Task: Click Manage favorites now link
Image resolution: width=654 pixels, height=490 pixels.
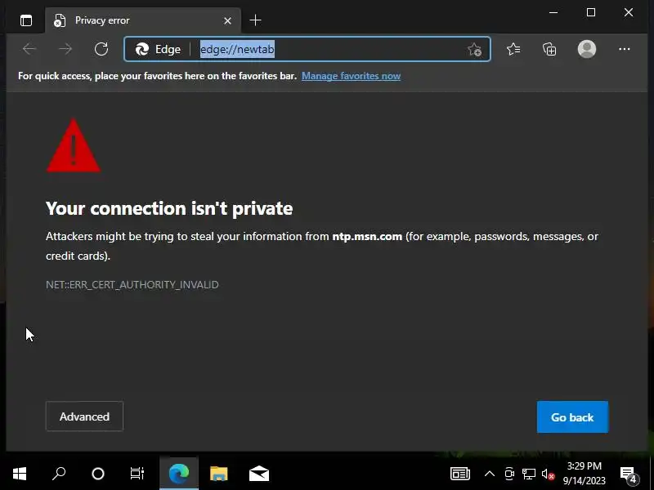Action: click(x=351, y=76)
